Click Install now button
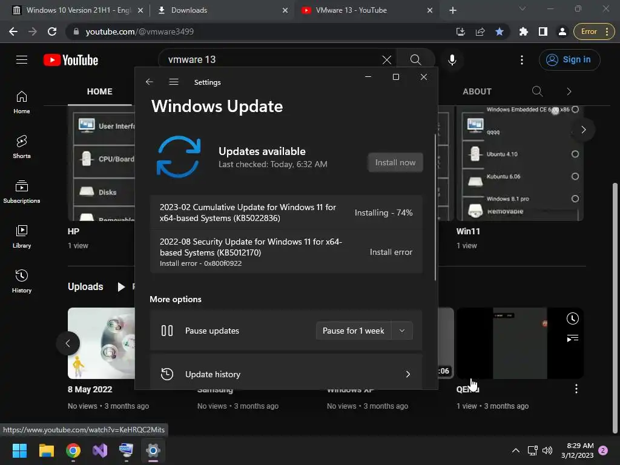Viewport: 620px width, 465px height. click(395, 162)
